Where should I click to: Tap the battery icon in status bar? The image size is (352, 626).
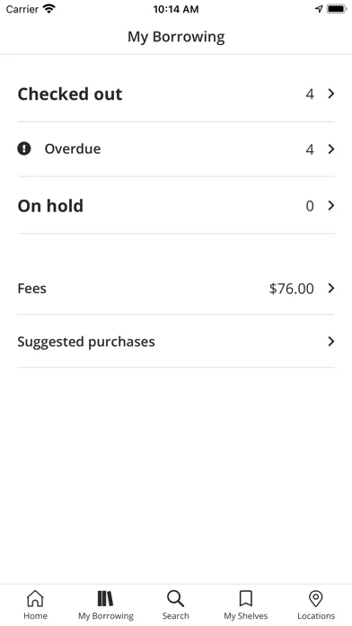point(337,9)
